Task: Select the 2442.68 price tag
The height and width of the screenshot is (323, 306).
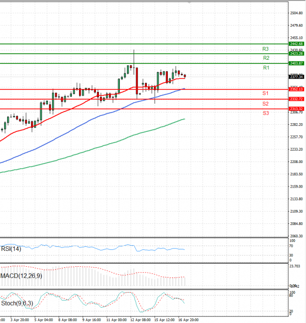Action: 296,43
